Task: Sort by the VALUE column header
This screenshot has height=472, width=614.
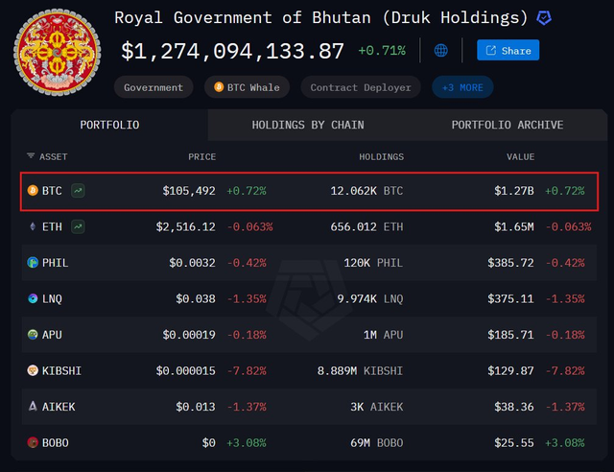Action: [x=520, y=156]
